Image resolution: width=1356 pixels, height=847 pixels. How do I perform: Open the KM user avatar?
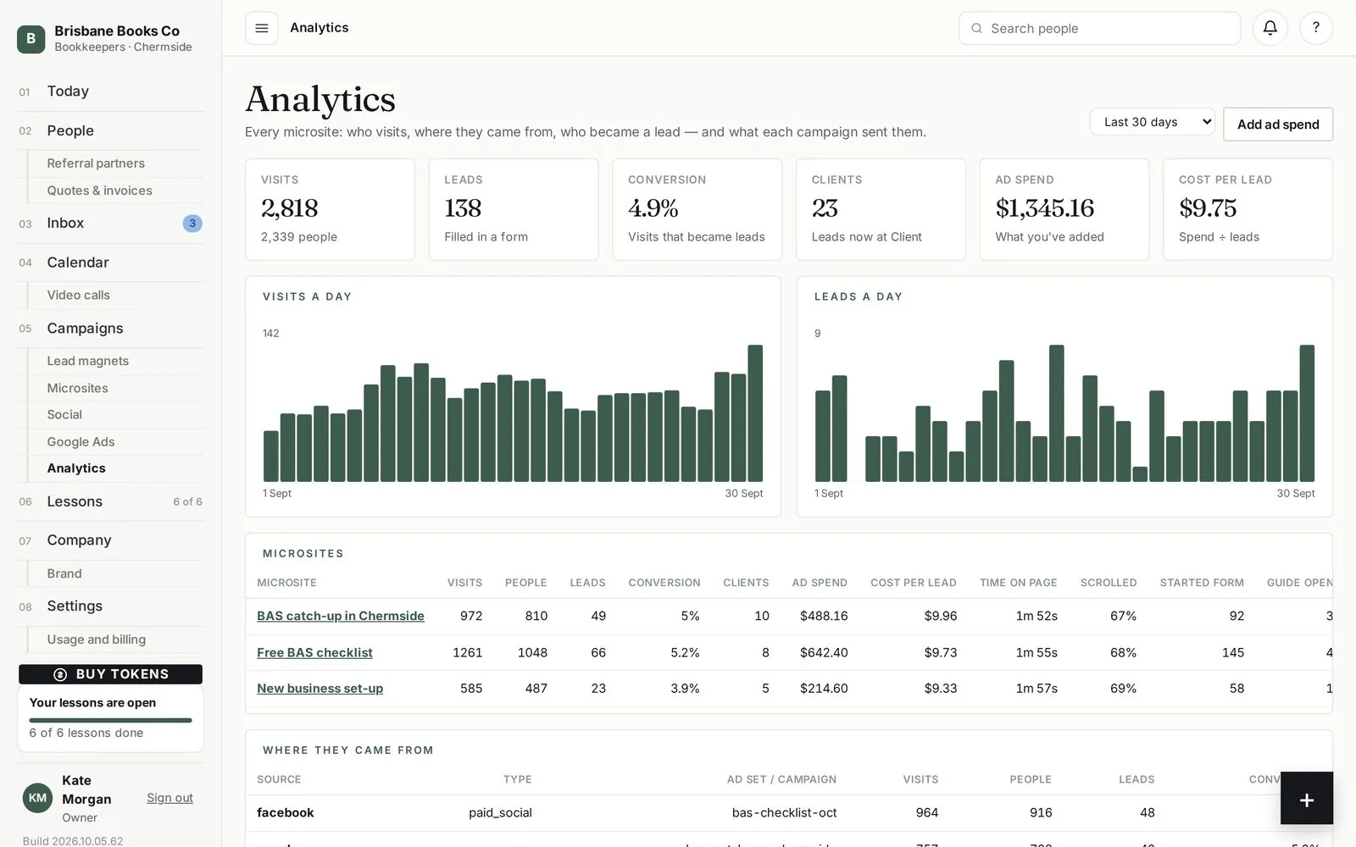[37, 798]
